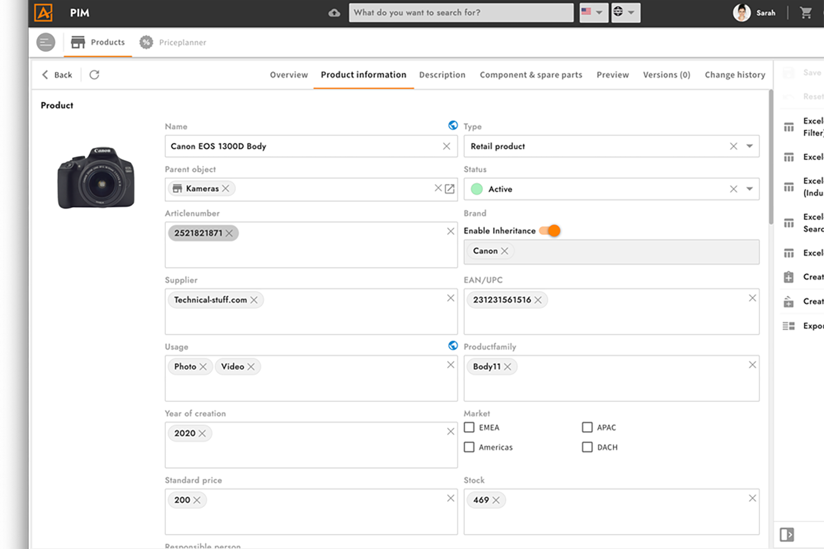Open the language flag dropdown
The height and width of the screenshot is (549, 824).
pos(592,12)
